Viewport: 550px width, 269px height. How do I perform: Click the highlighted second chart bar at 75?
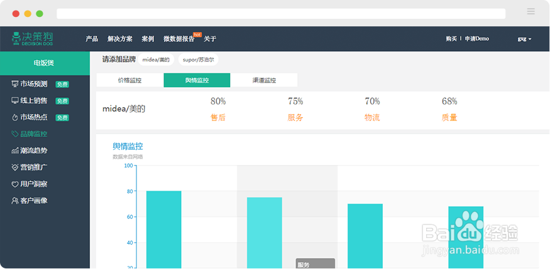265,233
